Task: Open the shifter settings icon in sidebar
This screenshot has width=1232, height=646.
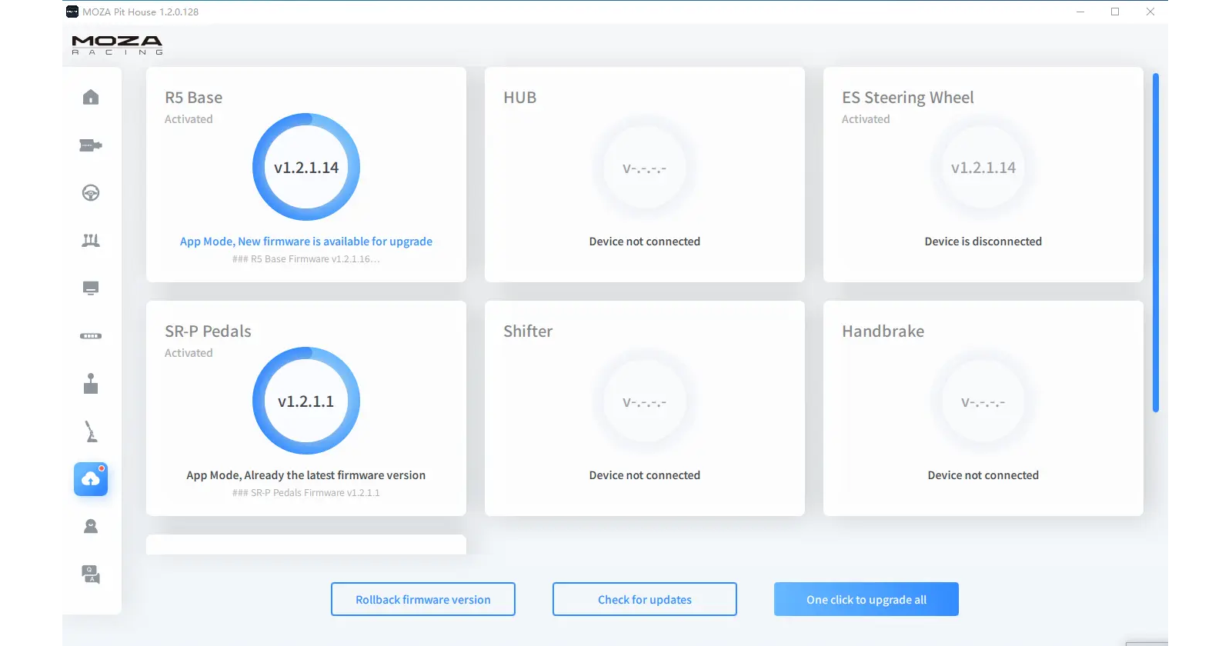Action: [x=91, y=384]
